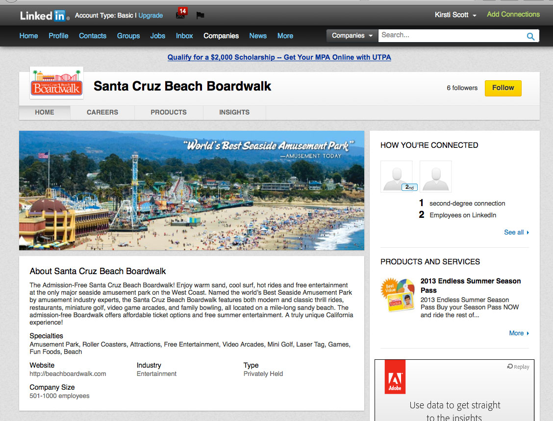Go to the Home nav item
The height and width of the screenshot is (421, 553).
[28, 36]
